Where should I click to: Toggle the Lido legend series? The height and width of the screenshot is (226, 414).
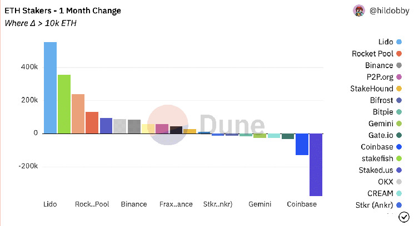click(385, 42)
